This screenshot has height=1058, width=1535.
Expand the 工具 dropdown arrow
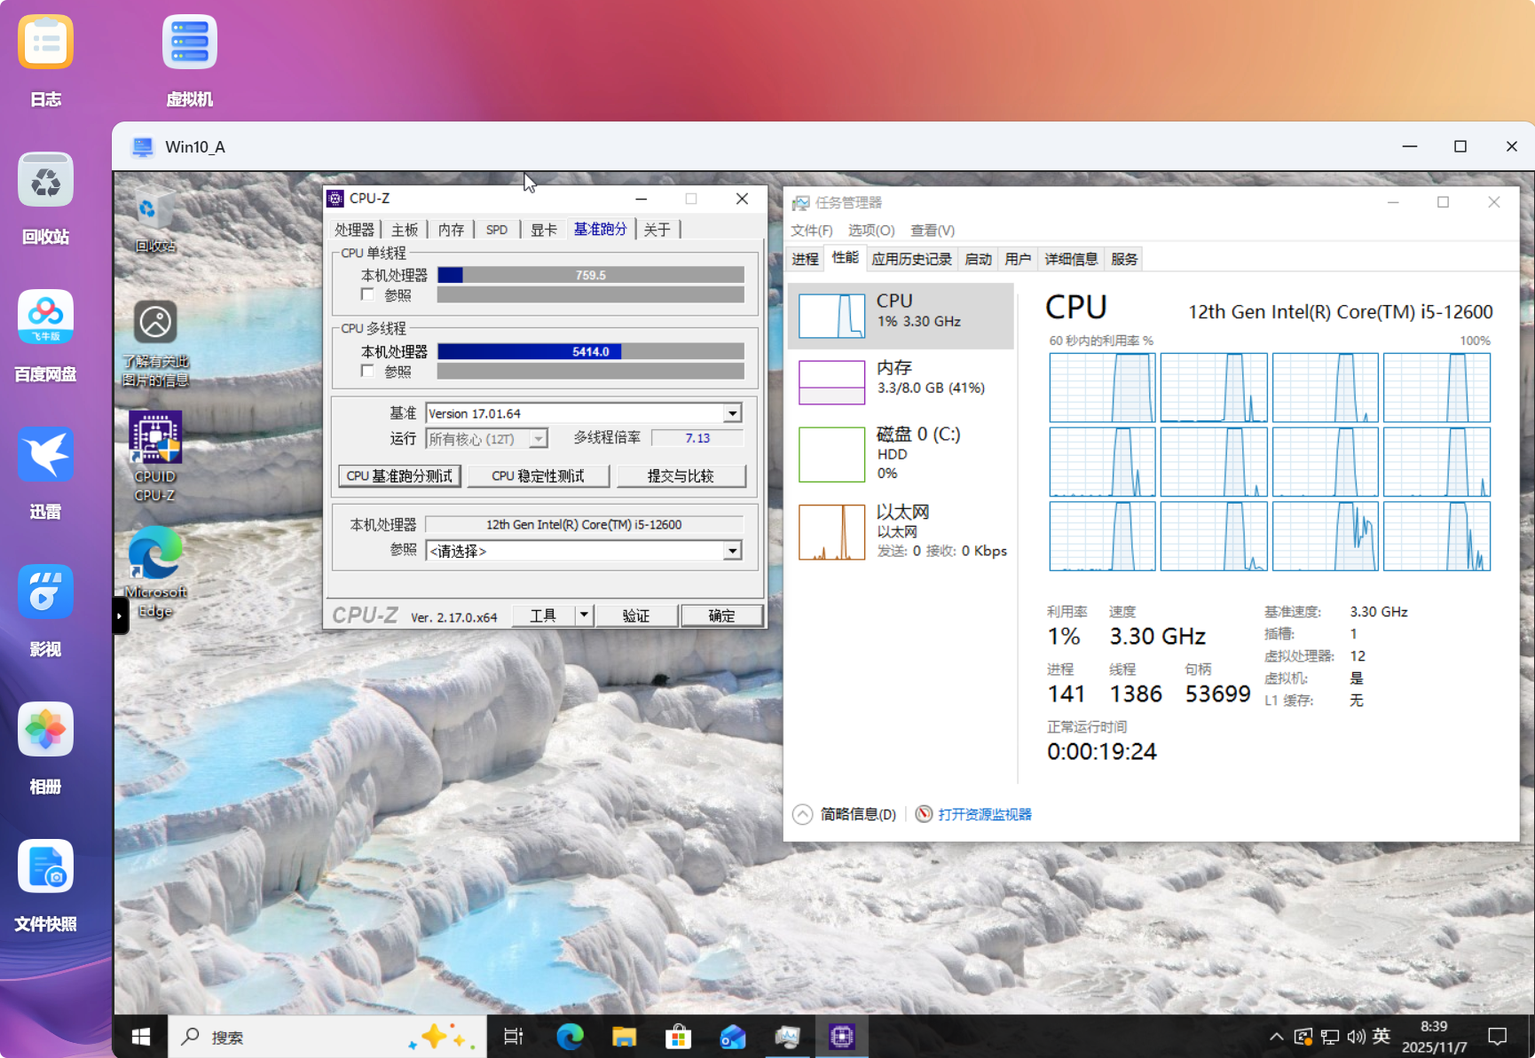point(584,615)
